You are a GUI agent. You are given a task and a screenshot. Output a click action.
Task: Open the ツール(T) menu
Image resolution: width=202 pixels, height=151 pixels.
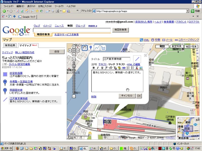(59, 6)
